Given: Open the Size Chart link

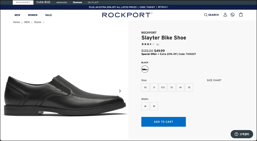Looking at the screenshot, I should click(214, 80).
